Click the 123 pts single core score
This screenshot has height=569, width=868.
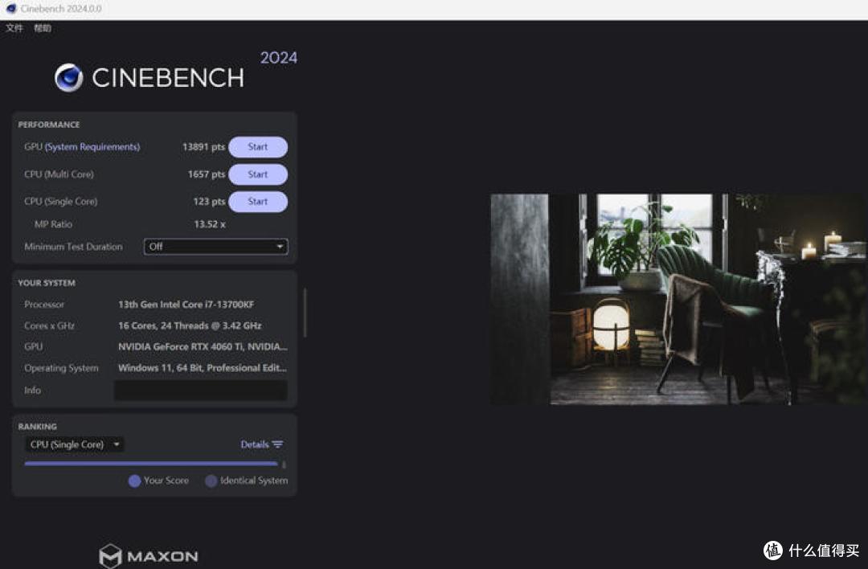click(x=209, y=202)
